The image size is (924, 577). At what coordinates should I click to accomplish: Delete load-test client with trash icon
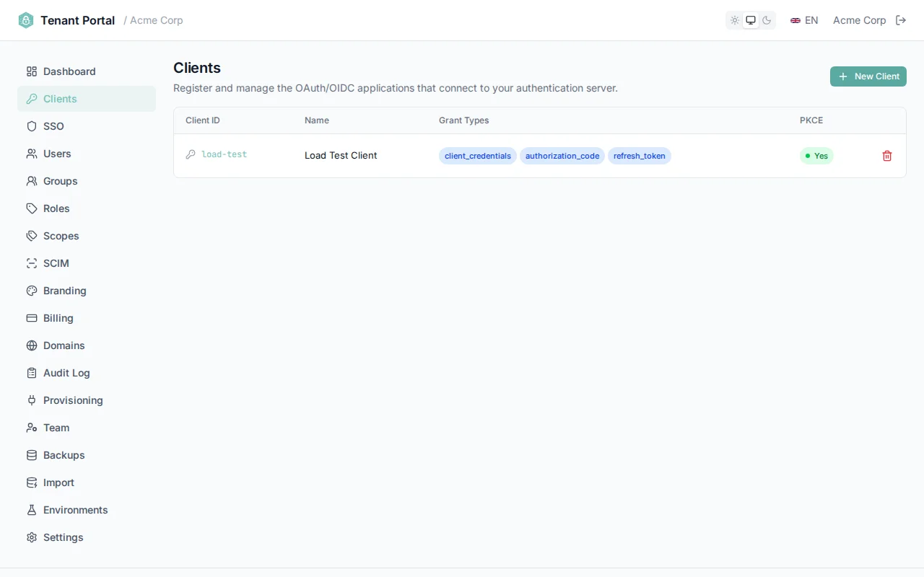[x=887, y=156]
